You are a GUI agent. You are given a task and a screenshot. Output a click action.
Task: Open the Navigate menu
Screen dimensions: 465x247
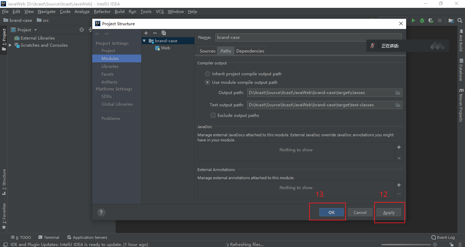[47, 11]
